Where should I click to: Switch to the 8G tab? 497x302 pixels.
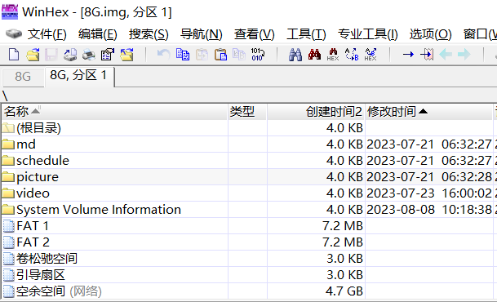pyautogui.click(x=23, y=77)
